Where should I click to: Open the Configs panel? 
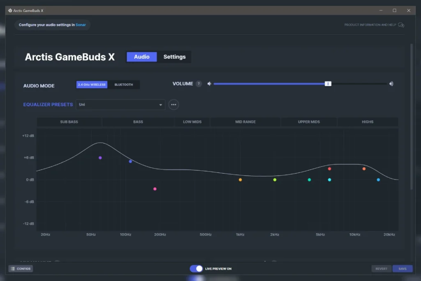(x=21, y=269)
